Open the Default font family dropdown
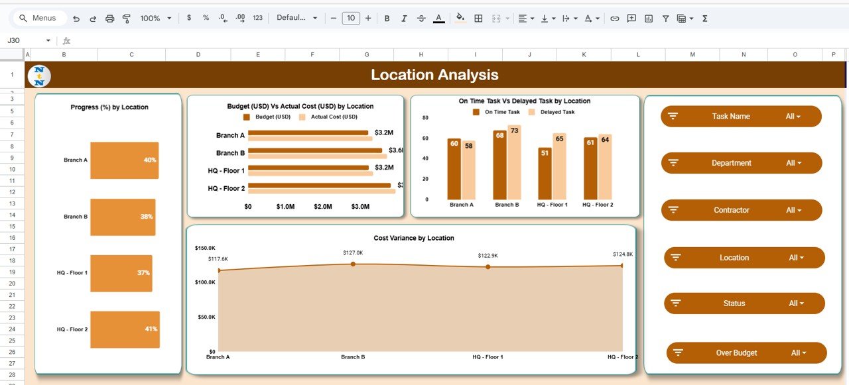 click(x=296, y=19)
